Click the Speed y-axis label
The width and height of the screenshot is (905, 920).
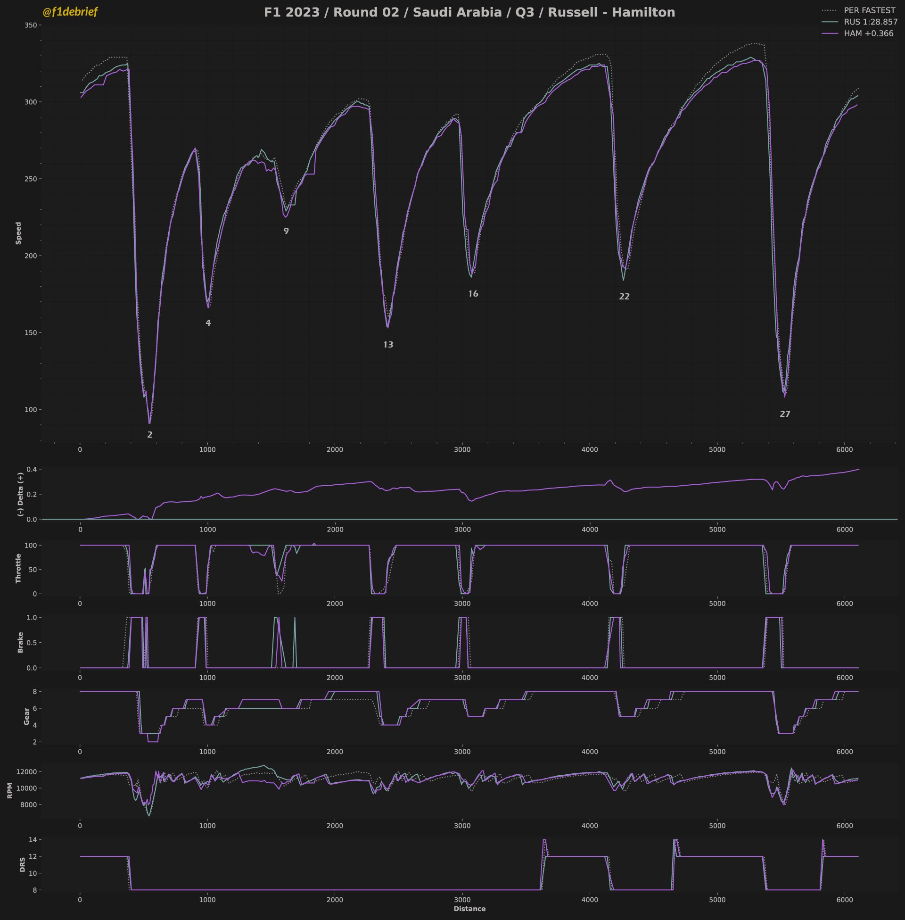pos(18,233)
